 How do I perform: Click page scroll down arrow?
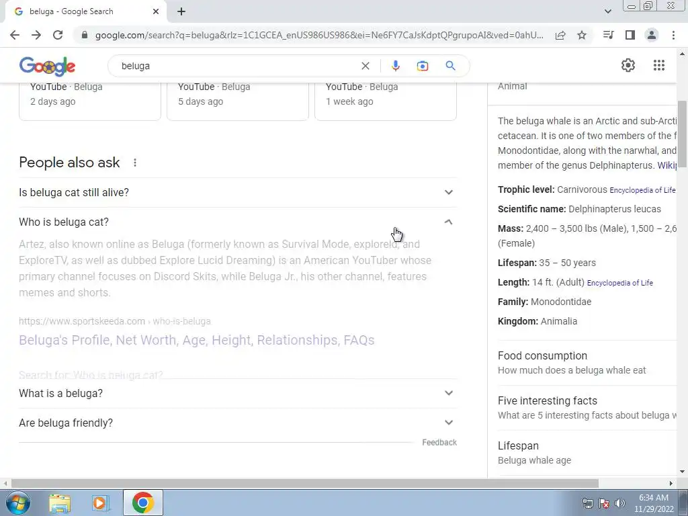point(682,472)
